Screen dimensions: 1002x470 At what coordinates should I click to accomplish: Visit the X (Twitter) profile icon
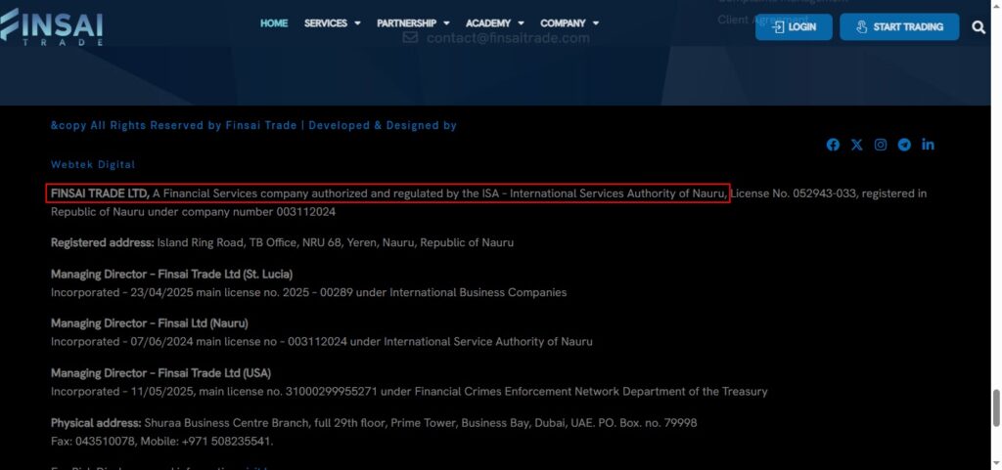click(857, 145)
